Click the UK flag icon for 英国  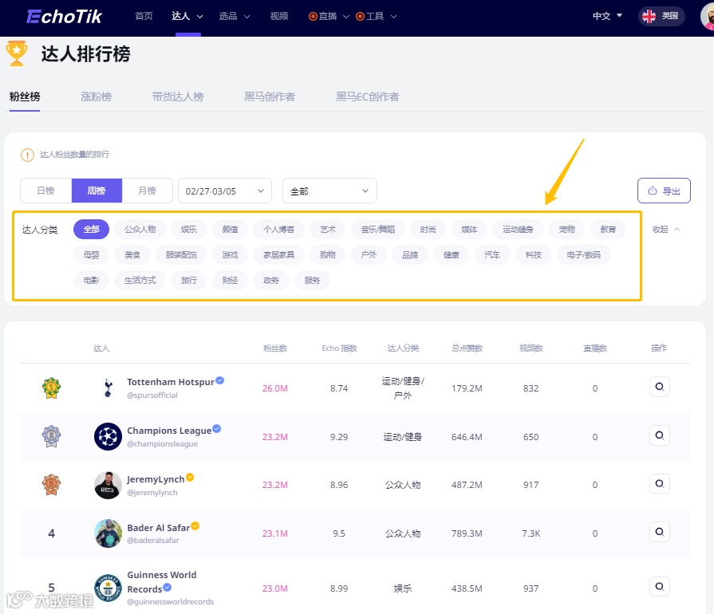tap(649, 17)
